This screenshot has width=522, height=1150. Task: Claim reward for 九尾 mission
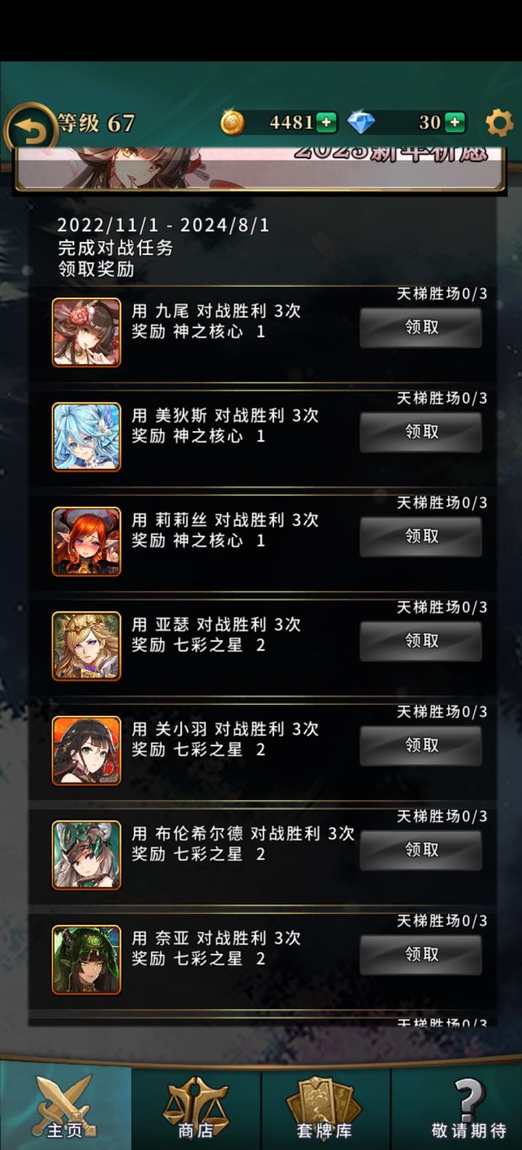pos(421,327)
